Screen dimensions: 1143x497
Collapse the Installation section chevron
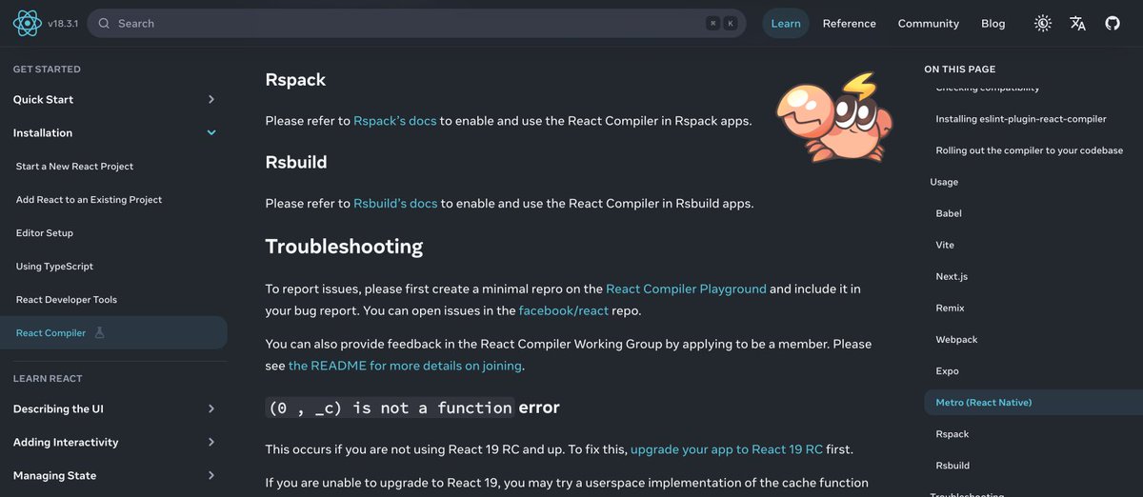point(211,132)
